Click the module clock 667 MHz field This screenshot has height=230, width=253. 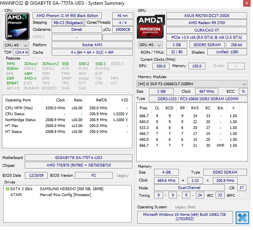pos(206,92)
